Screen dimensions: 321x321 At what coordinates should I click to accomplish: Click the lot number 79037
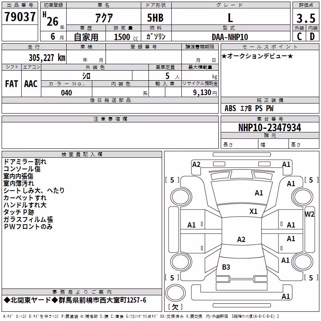[20, 16]
